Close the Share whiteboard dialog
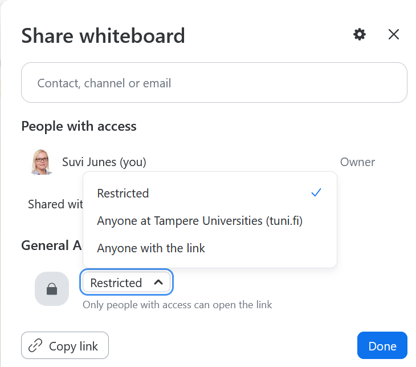This screenshot has height=367, width=416. 394,35
